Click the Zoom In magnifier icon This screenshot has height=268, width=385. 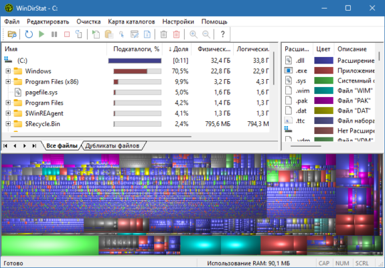(x=194, y=34)
